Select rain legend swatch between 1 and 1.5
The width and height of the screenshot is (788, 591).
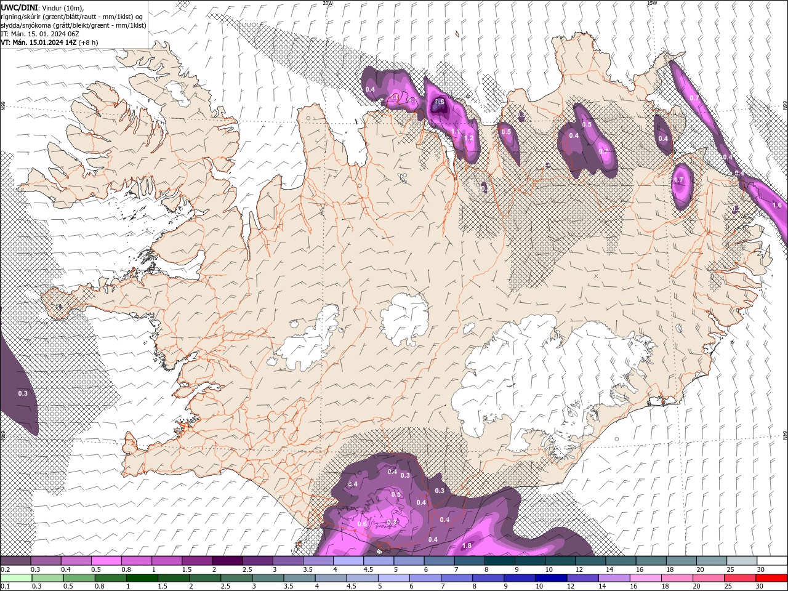pos(142,578)
